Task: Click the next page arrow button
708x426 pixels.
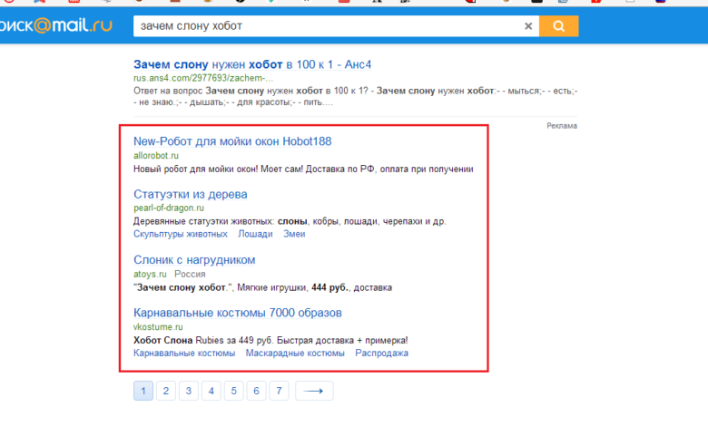Action: coord(314,391)
